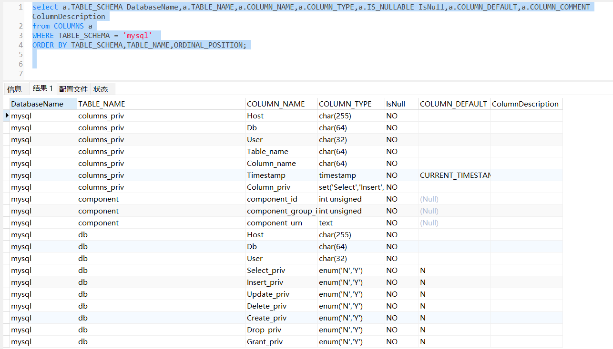Select the 'db' table name in Drop_priv row
Viewport: 613px width, 349px height.
[161, 330]
